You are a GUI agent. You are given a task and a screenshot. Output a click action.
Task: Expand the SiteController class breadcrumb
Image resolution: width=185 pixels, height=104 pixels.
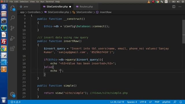click(84, 12)
